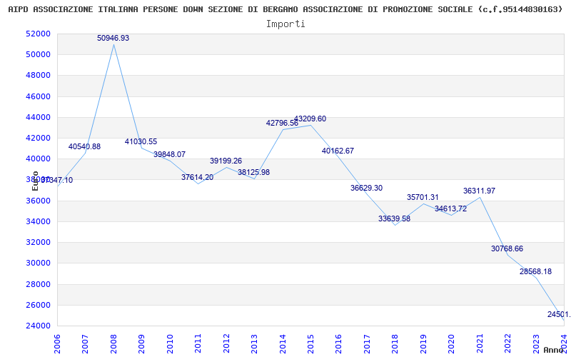Click the 48000 y-axis value

tap(39, 76)
